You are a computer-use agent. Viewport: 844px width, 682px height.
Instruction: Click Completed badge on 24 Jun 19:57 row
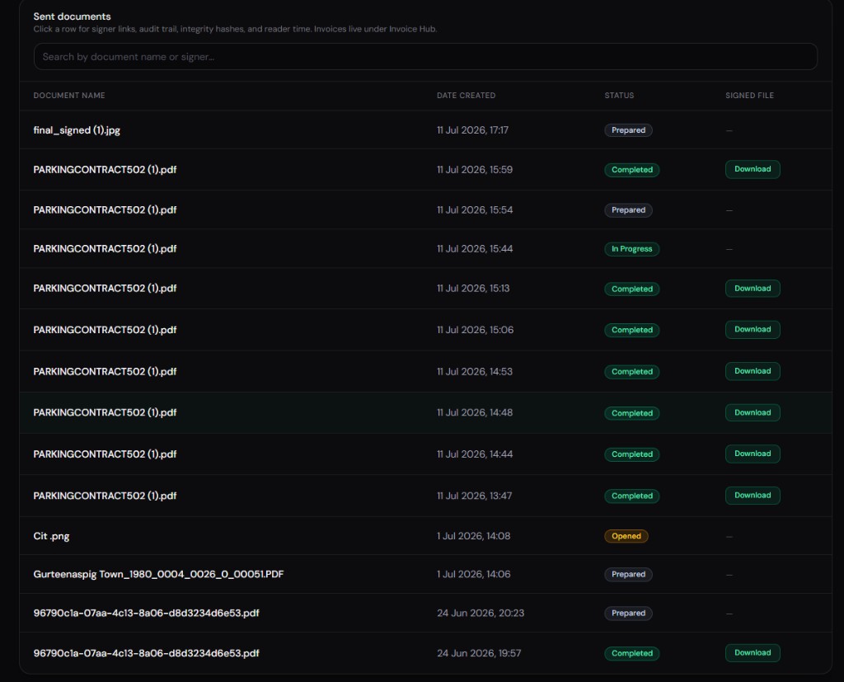click(632, 653)
